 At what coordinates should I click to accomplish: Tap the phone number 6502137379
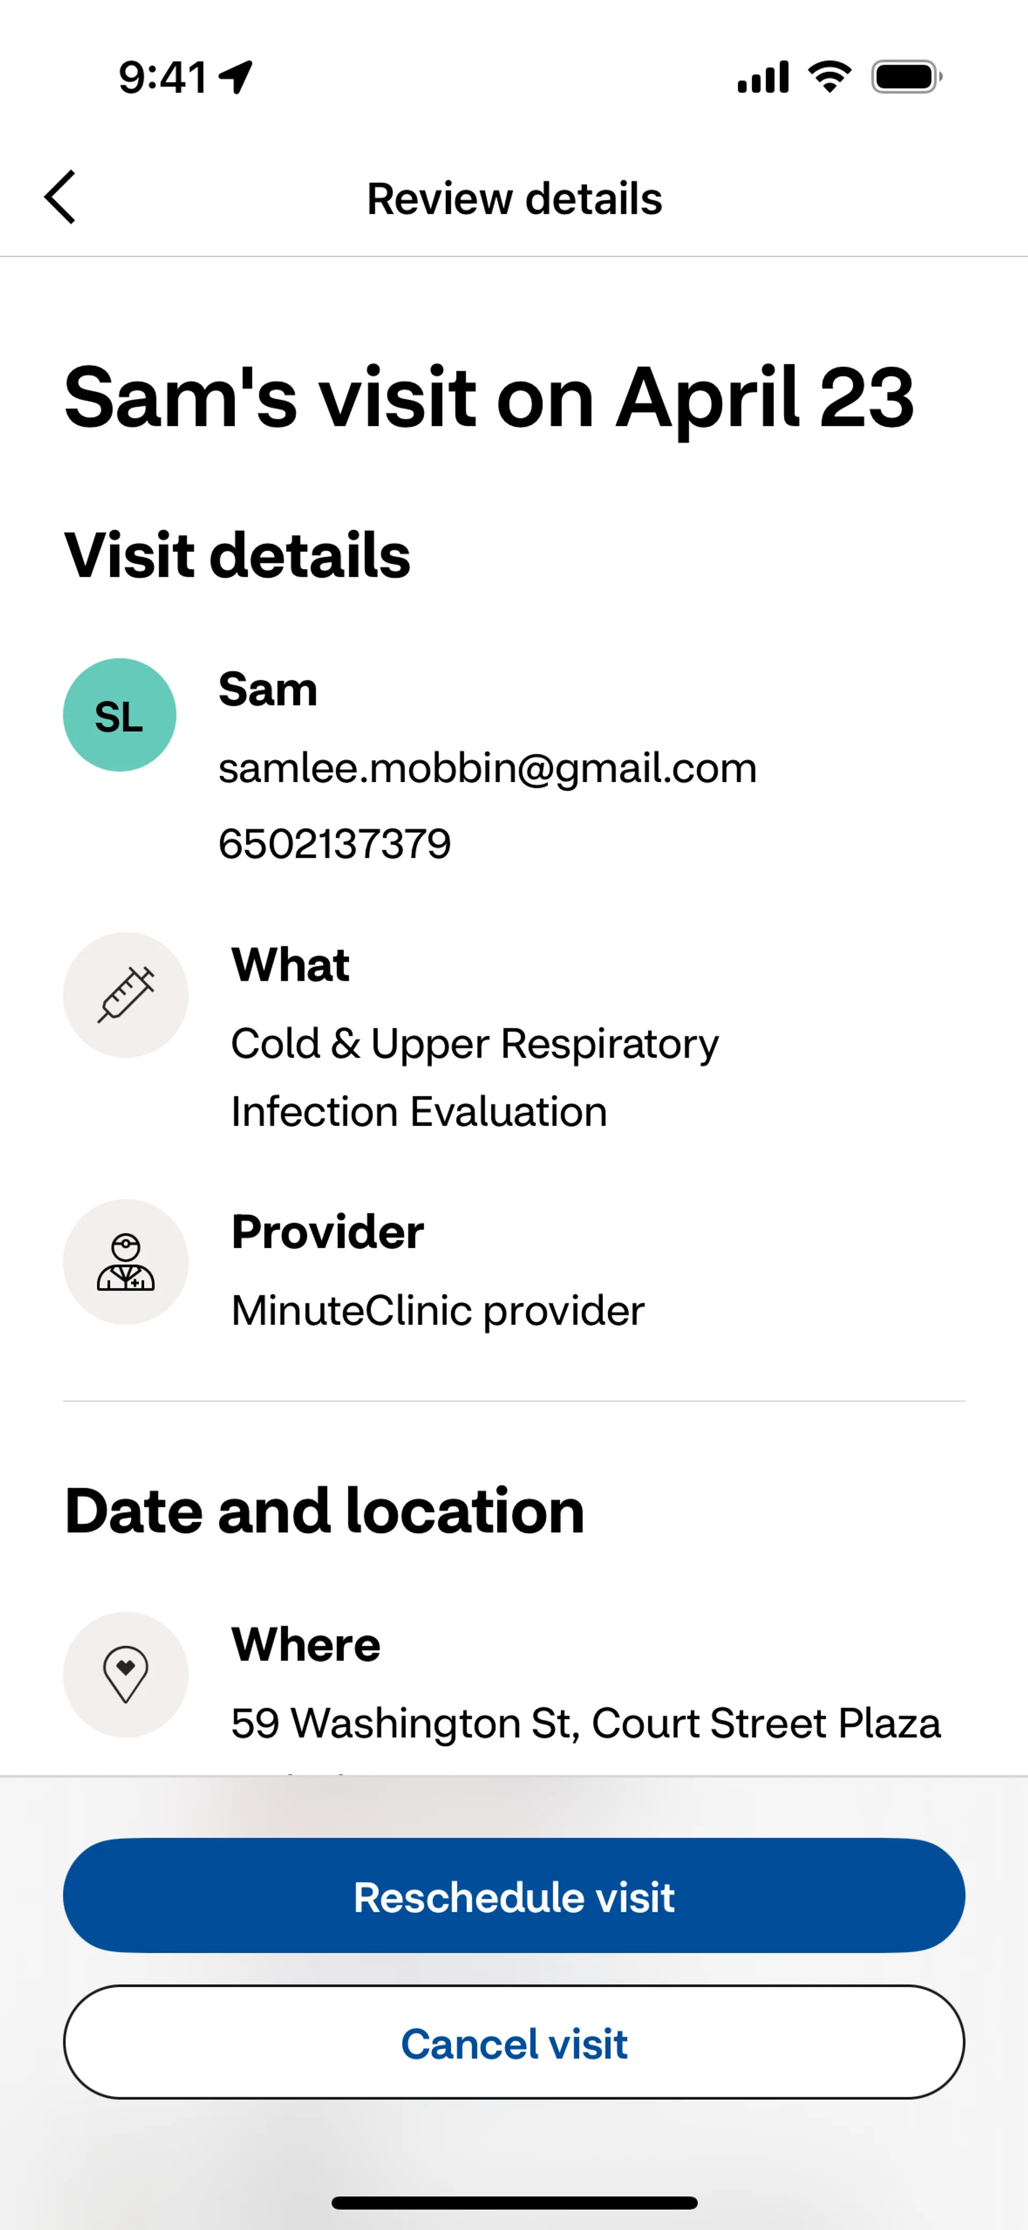[x=335, y=844]
